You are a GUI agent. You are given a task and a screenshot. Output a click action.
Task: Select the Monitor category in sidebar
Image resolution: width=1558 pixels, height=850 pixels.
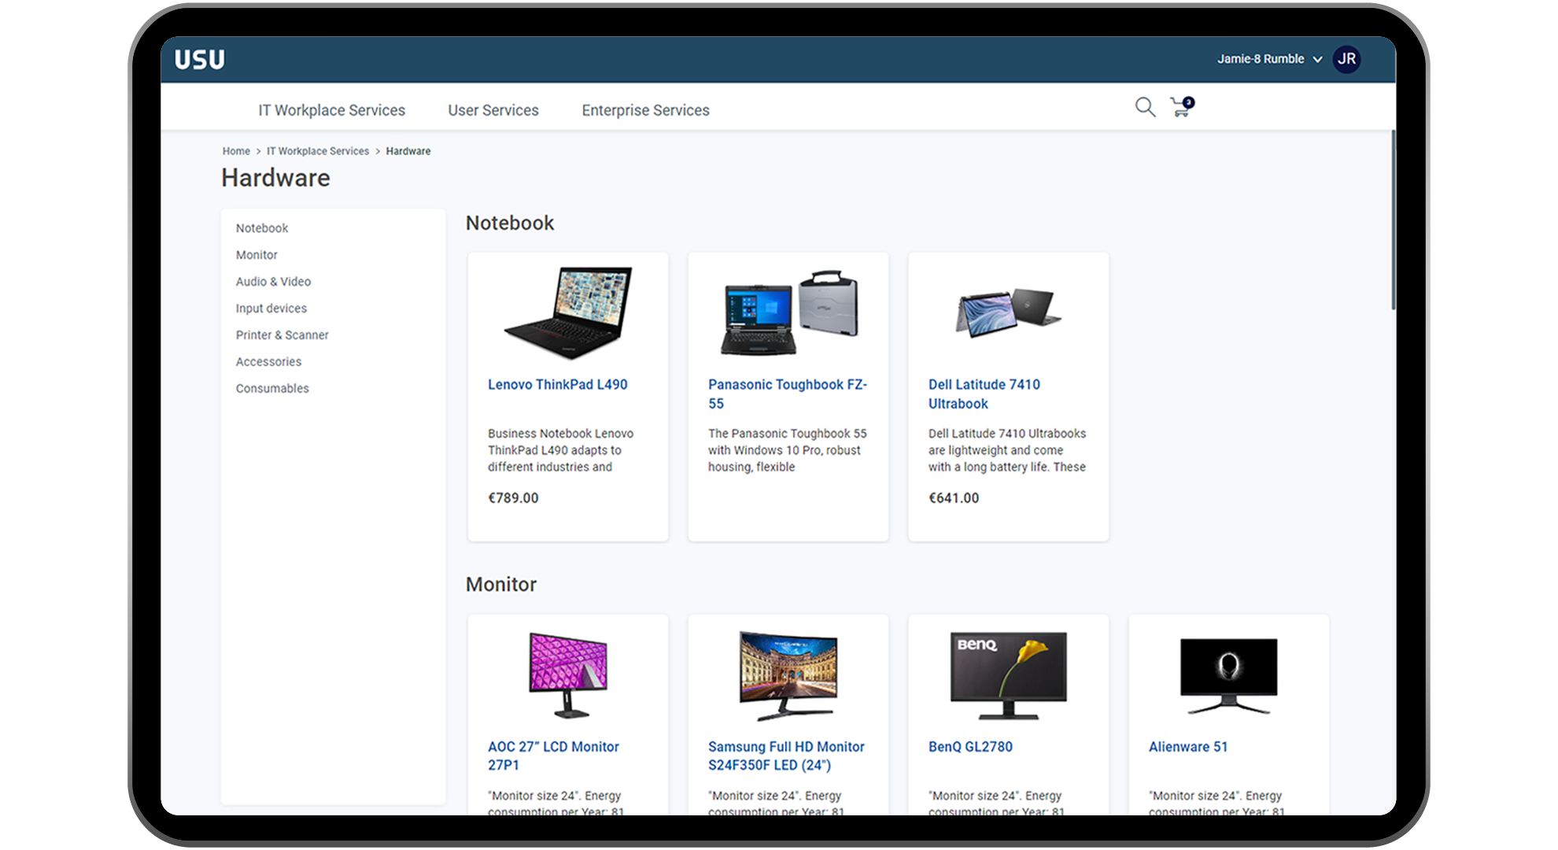pos(257,254)
